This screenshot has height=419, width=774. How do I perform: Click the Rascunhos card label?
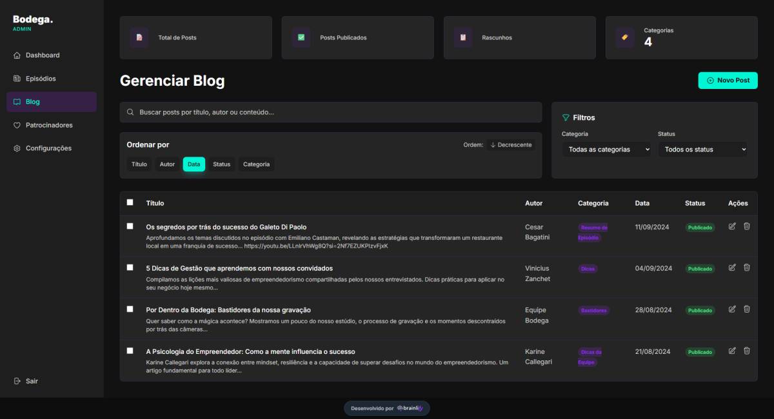[497, 38]
